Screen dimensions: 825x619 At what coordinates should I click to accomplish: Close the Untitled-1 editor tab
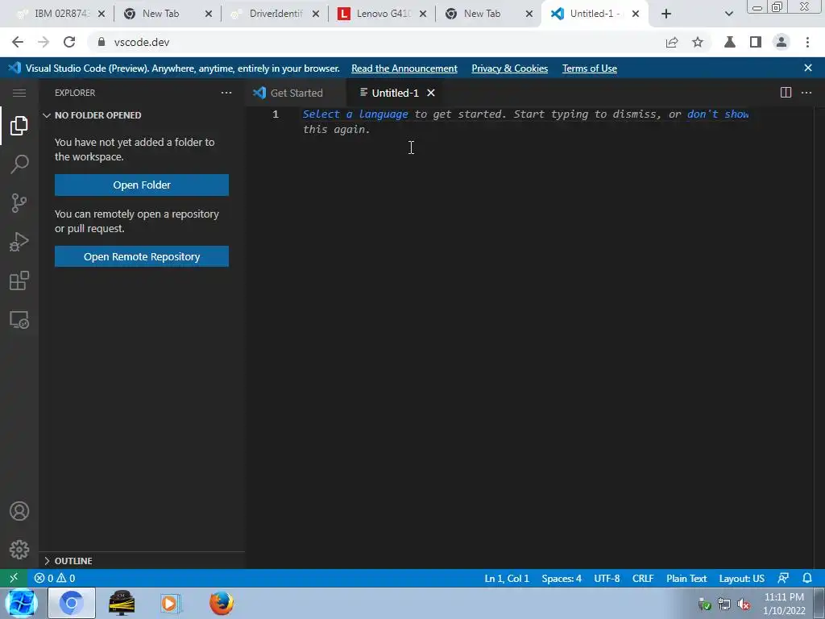(x=431, y=93)
